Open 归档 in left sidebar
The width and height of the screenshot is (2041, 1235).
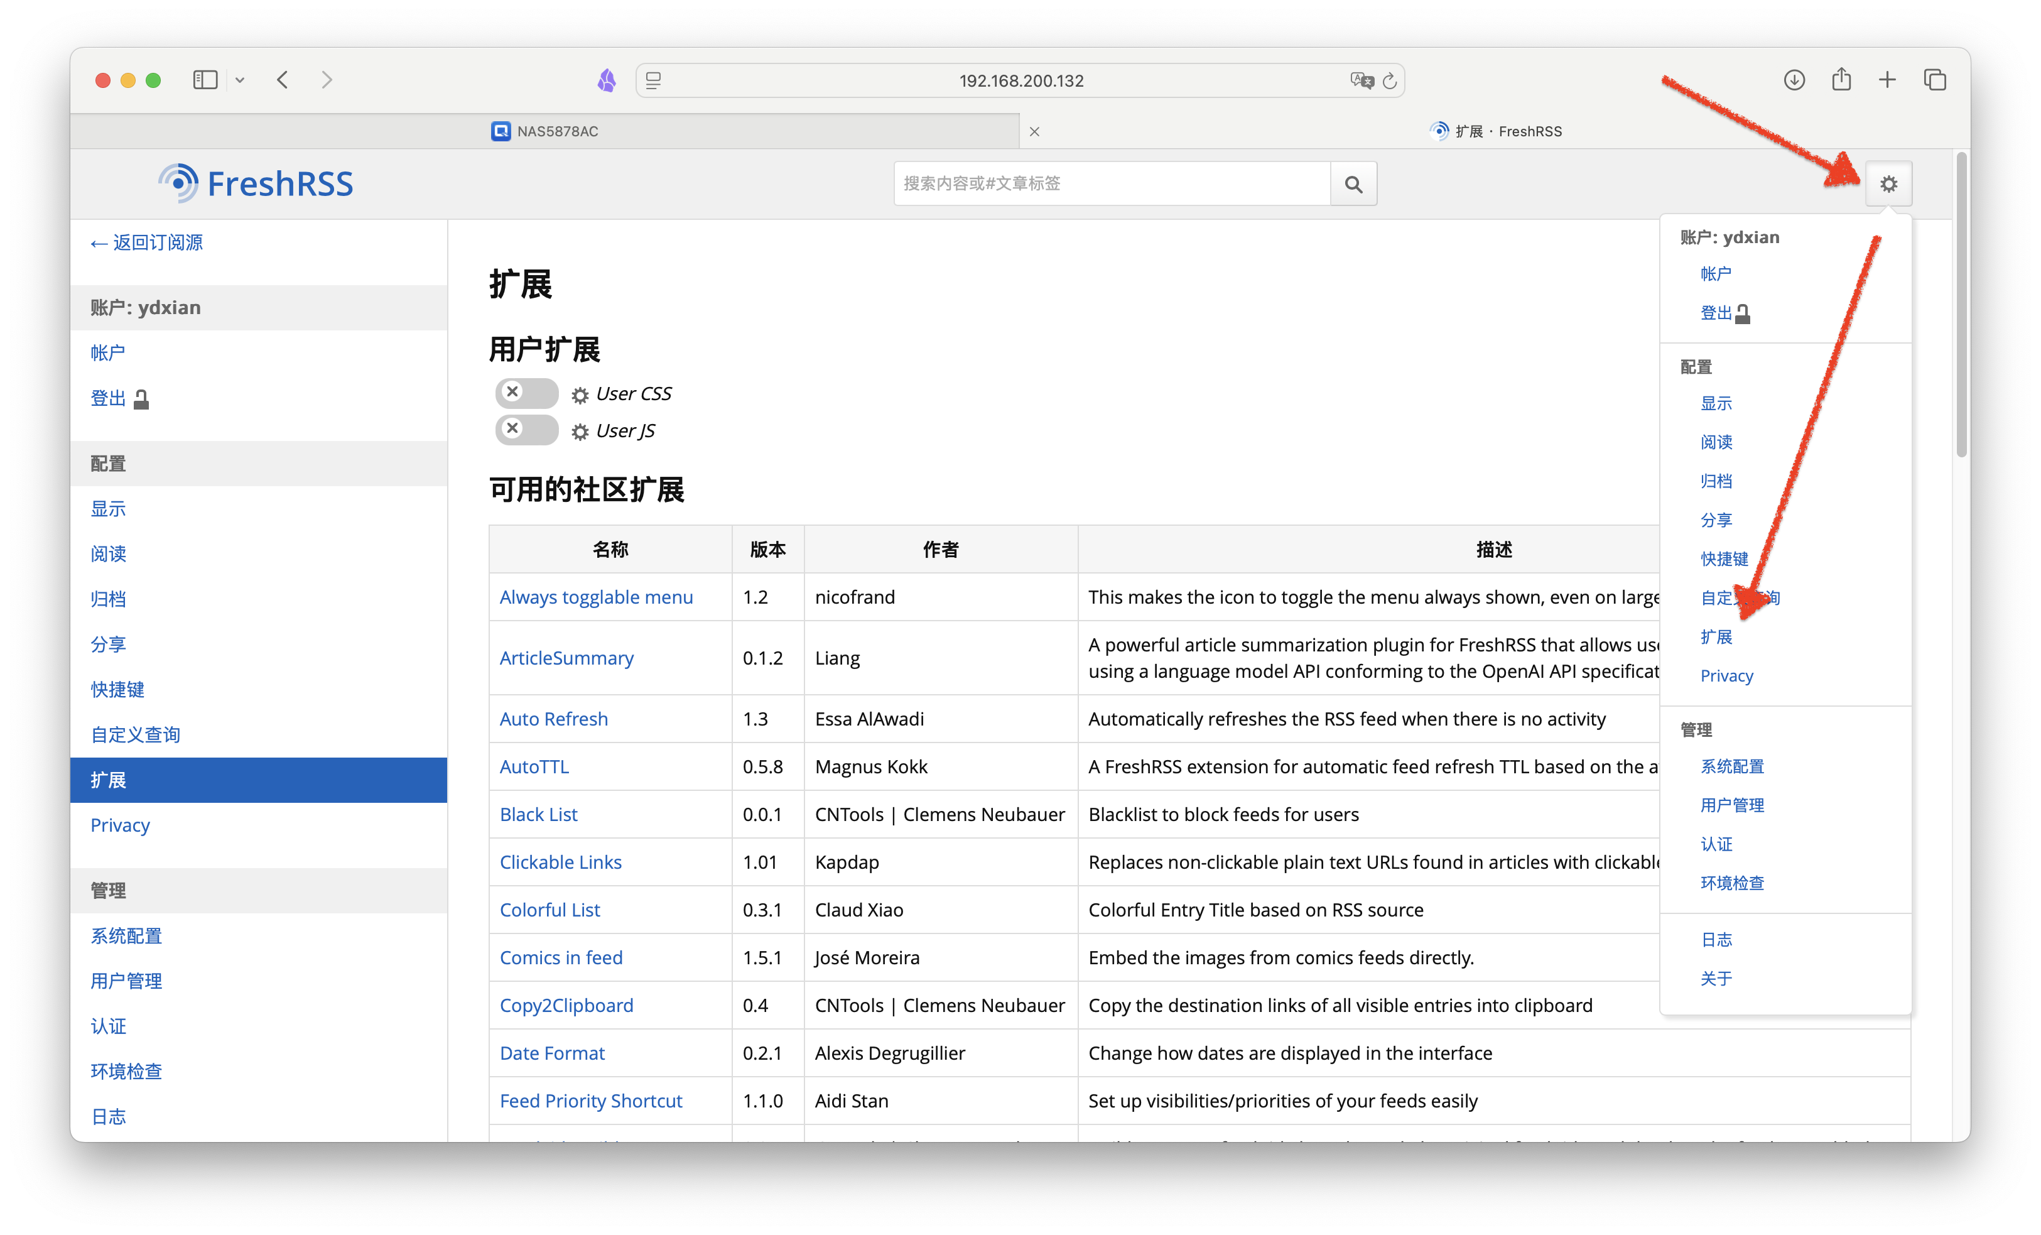(x=107, y=599)
